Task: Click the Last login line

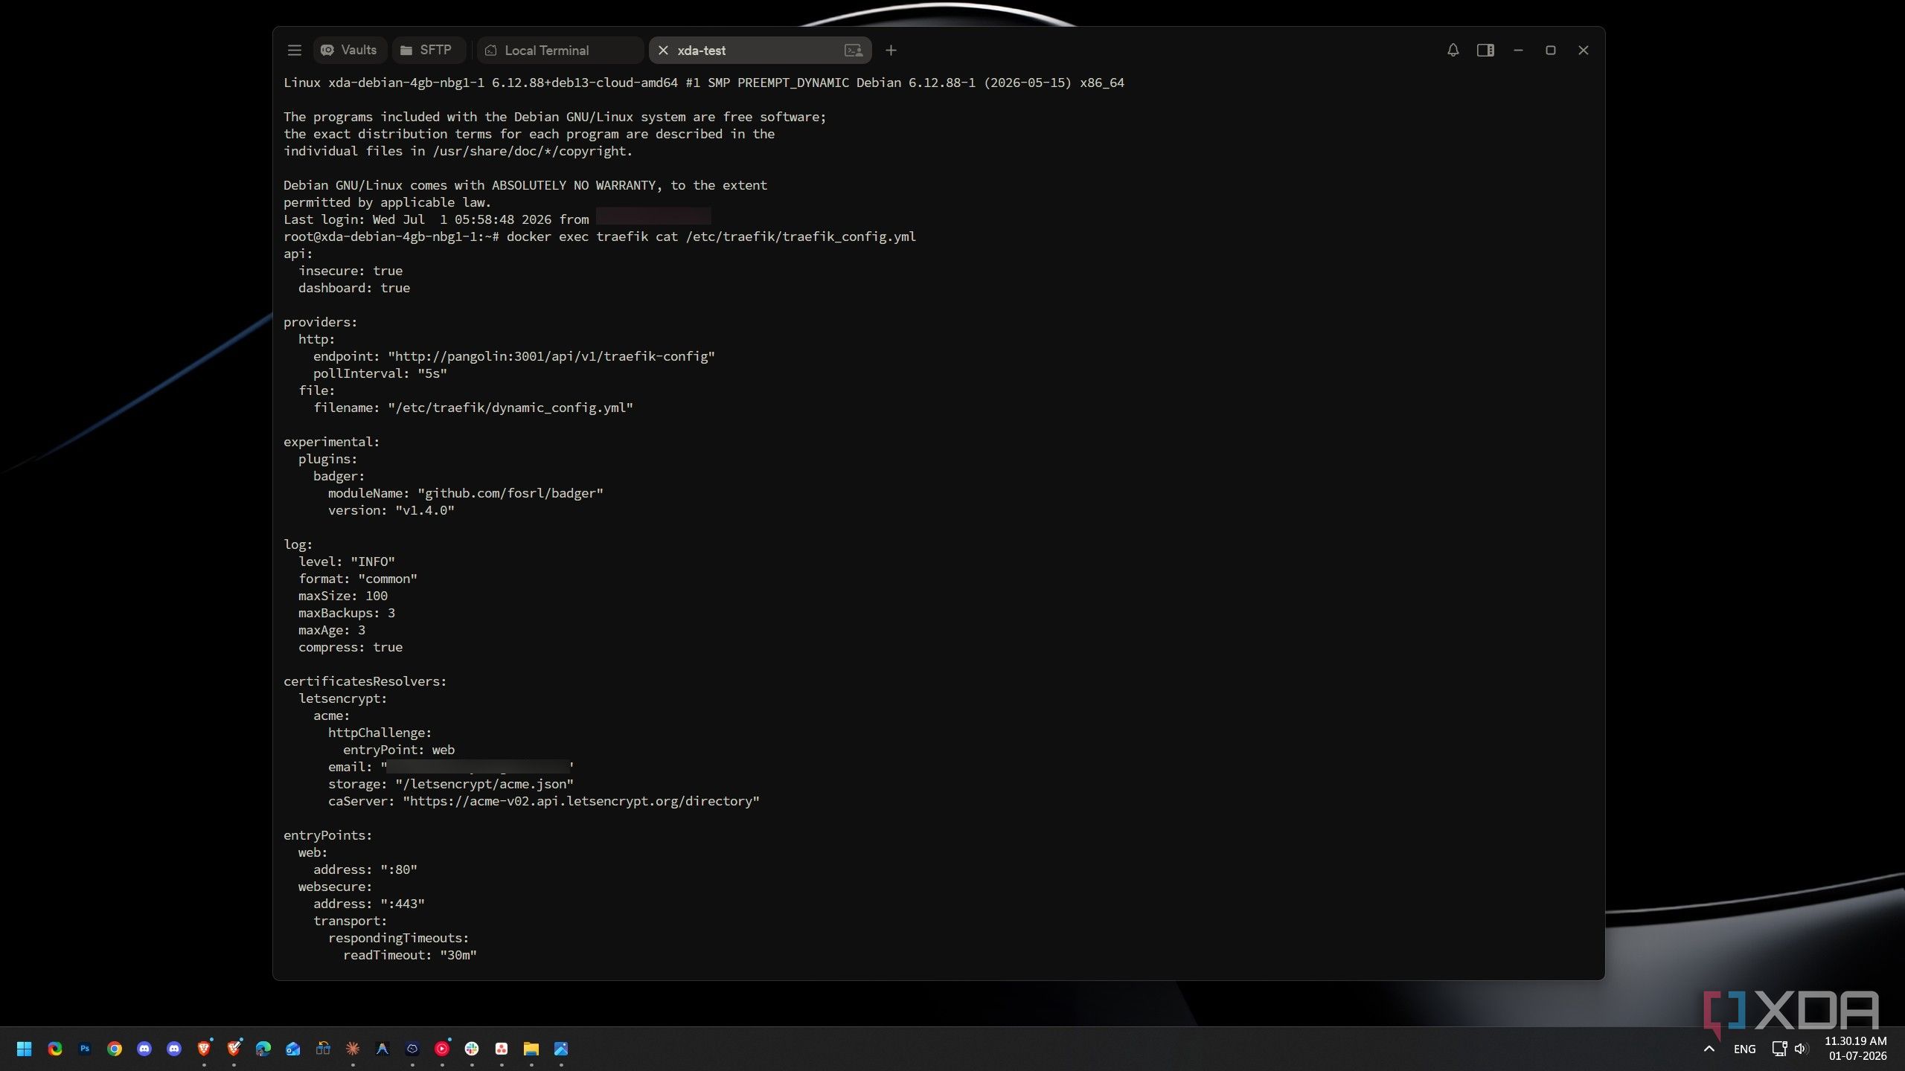Action: click(x=496, y=219)
